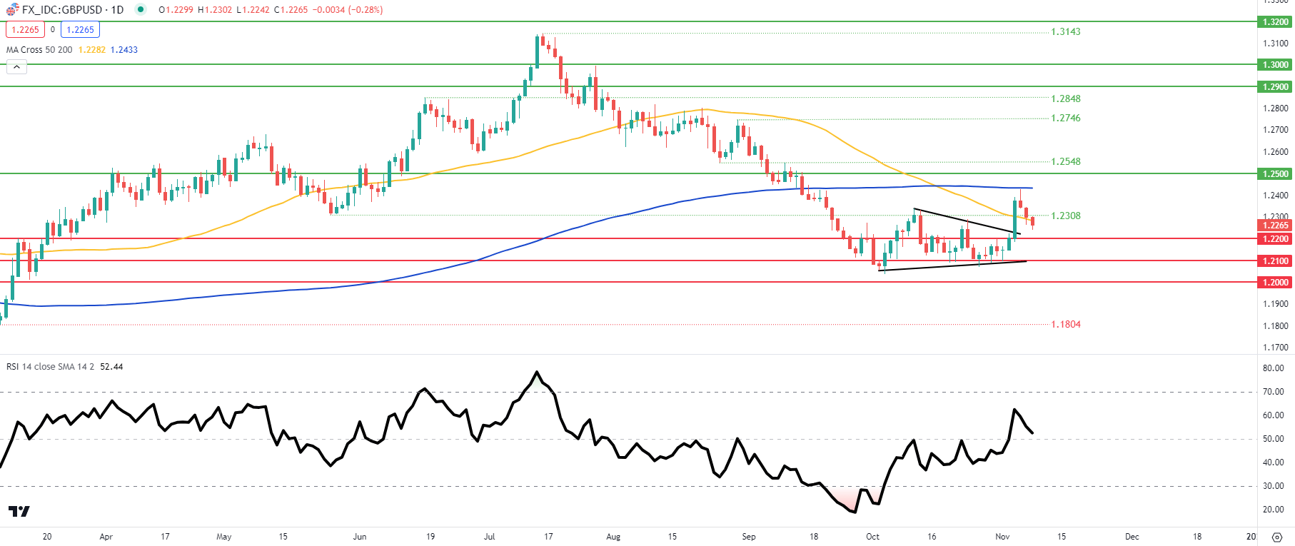Screen dimensions: 1295x546
Task: Click the Jun date on time axis
Action: (360, 537)
